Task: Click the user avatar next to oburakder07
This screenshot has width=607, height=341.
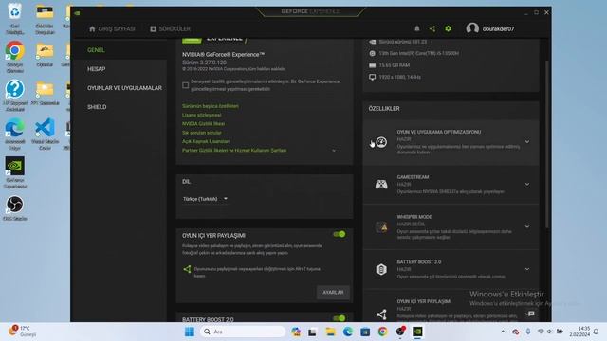Action: click(472, 28)
